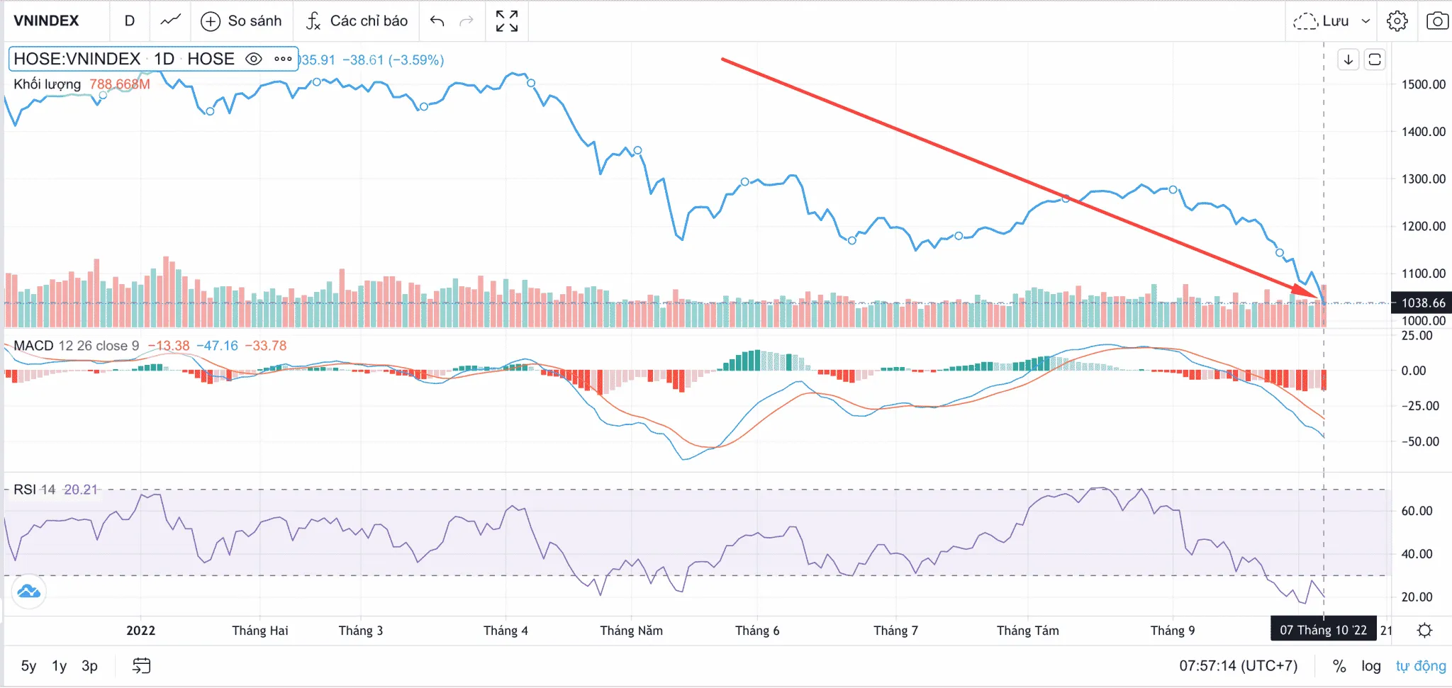Open the line chart type selector
This screenshot has height=688, width=1452.
point(170,21)
